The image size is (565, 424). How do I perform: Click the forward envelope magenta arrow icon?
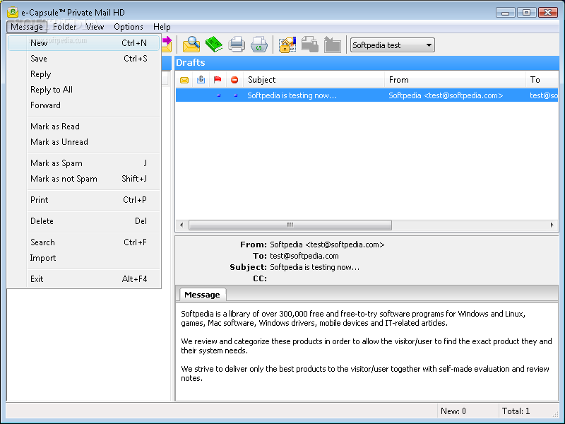[167, 45]
